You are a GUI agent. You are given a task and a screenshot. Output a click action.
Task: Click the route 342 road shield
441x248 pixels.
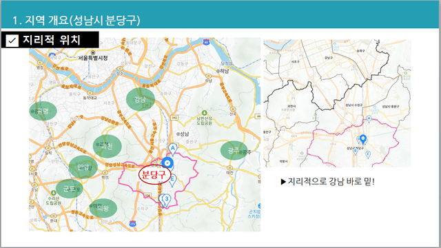174,118
